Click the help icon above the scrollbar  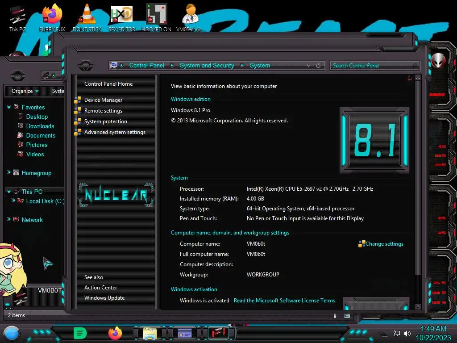410,78
